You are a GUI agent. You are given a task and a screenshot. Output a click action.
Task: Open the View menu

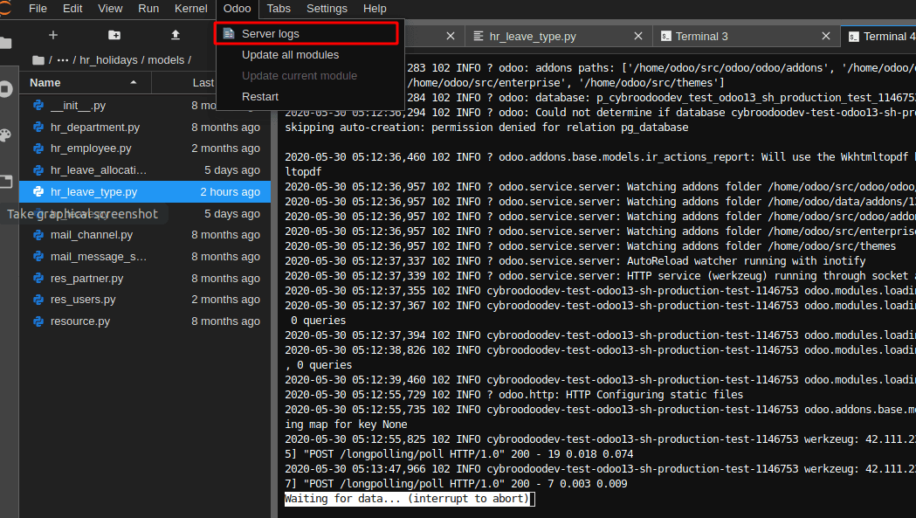click(110, 9)
